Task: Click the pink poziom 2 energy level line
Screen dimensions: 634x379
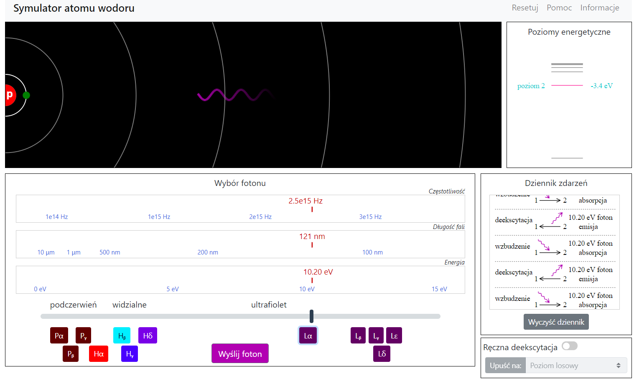Action: (567, 85)
